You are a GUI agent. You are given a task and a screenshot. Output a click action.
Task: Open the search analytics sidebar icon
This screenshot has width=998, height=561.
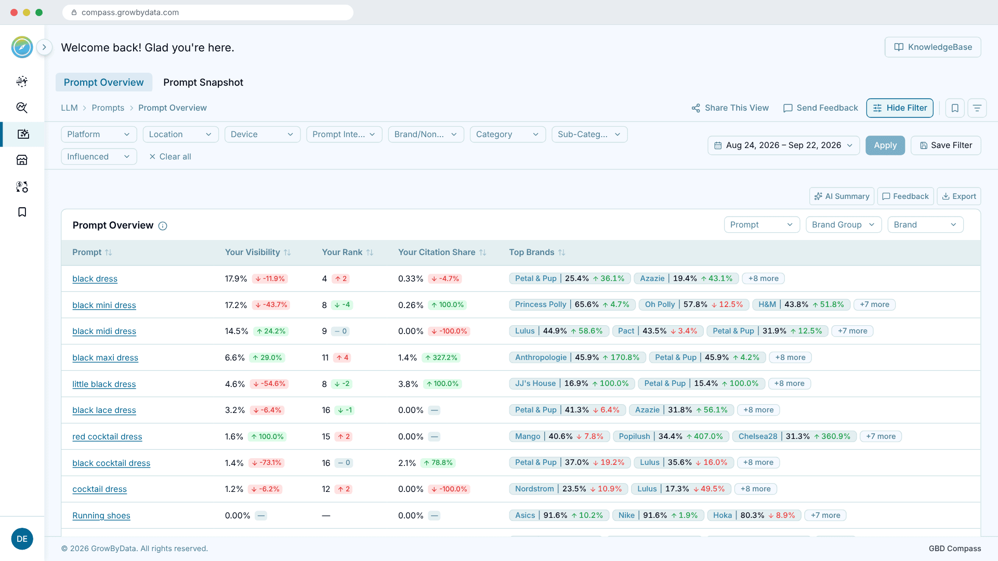22,108
